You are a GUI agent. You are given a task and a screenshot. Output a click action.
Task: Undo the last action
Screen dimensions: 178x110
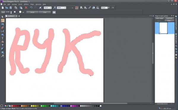click(x=31, y=8)
